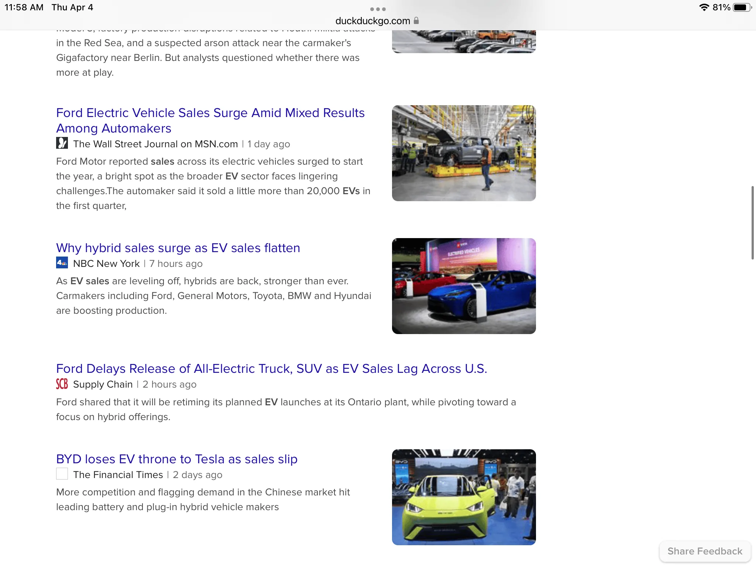Click the '7 hours ago' timestamp
The image size is (756, 567).
(176, 264)
